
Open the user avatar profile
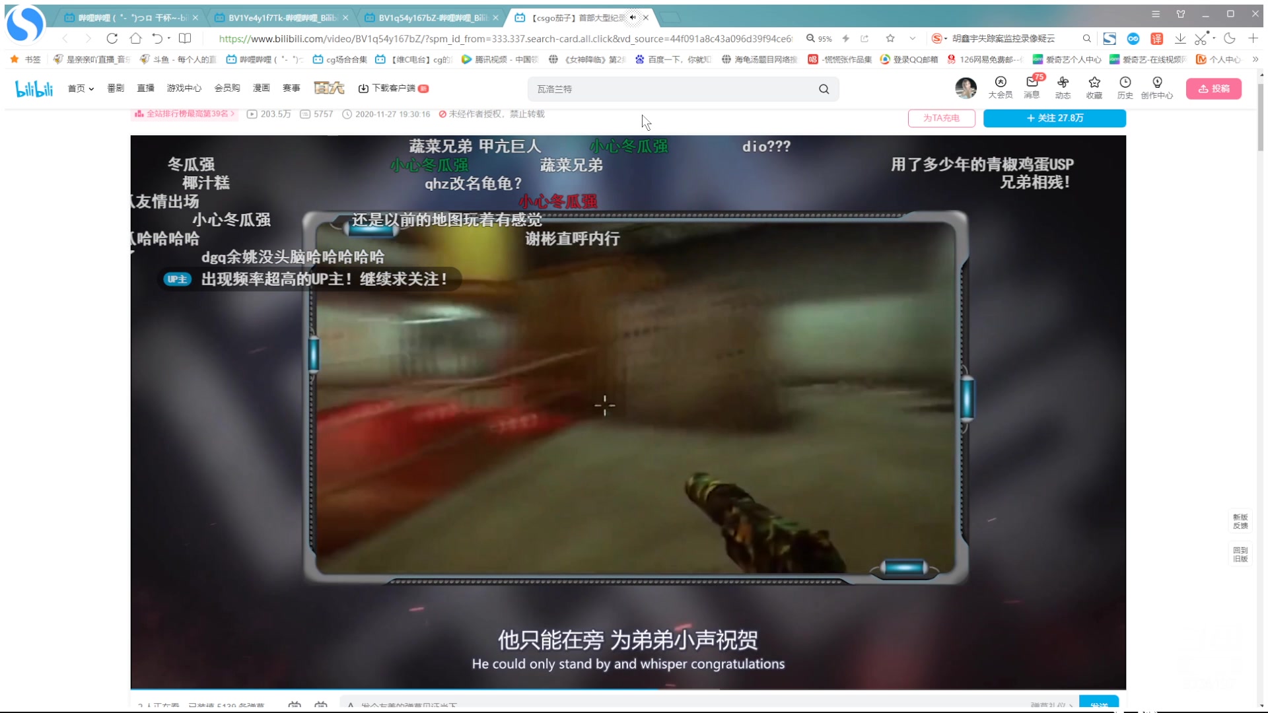[966, 88]
